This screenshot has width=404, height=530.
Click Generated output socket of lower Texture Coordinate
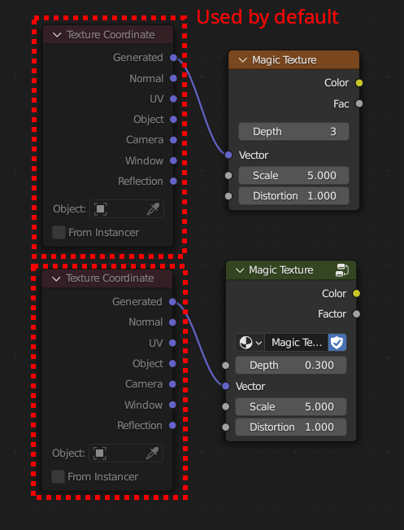coord(172,302)
